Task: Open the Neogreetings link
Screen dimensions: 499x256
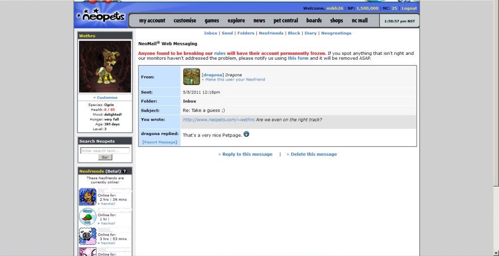Action: coord(336,33)
